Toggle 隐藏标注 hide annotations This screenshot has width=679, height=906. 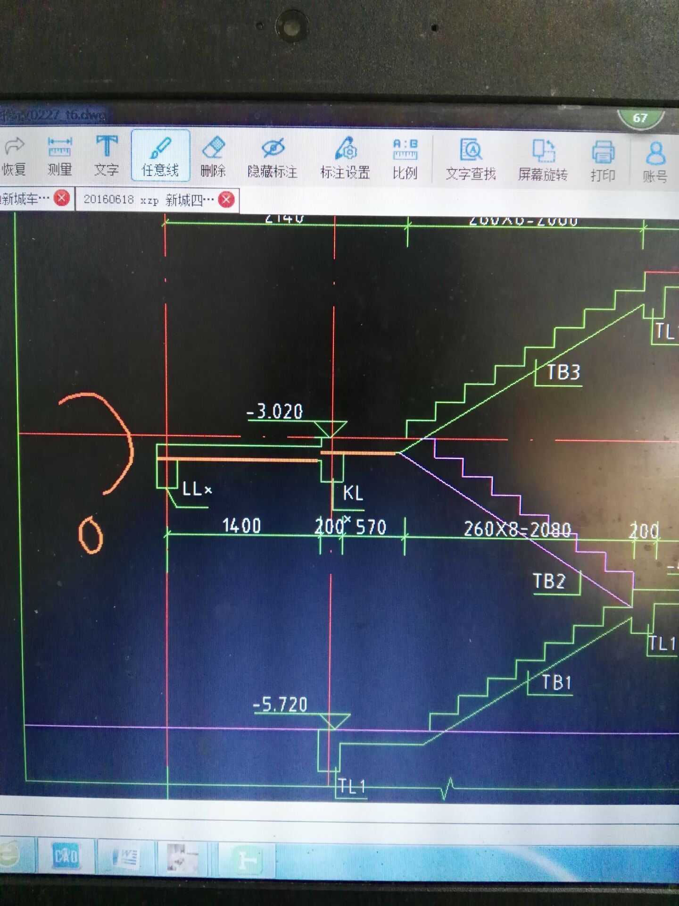click(273, 159)
